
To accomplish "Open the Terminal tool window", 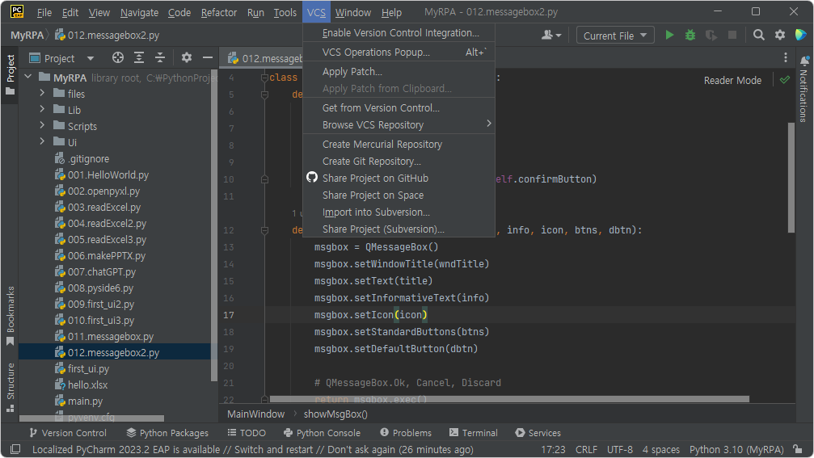I will [474, 433].
